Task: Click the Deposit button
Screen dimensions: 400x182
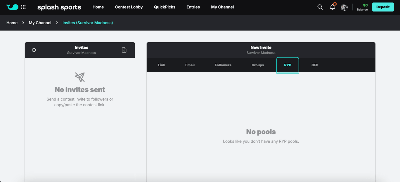Action: pyautogui.click(x=383, y=7)
